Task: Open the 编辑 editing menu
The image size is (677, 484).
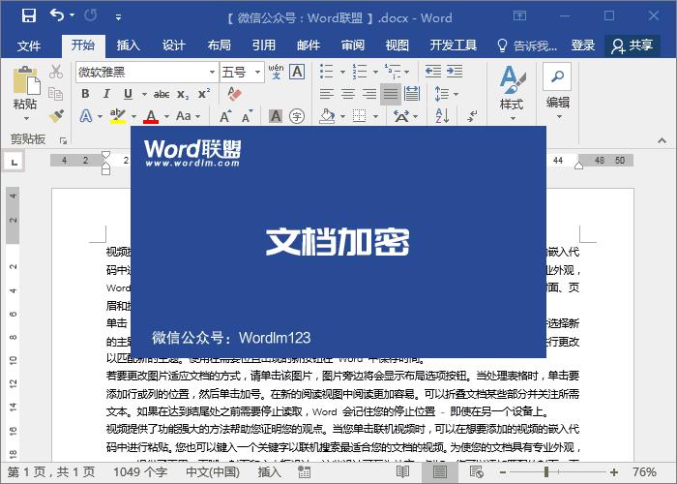Action: (558, 92)
